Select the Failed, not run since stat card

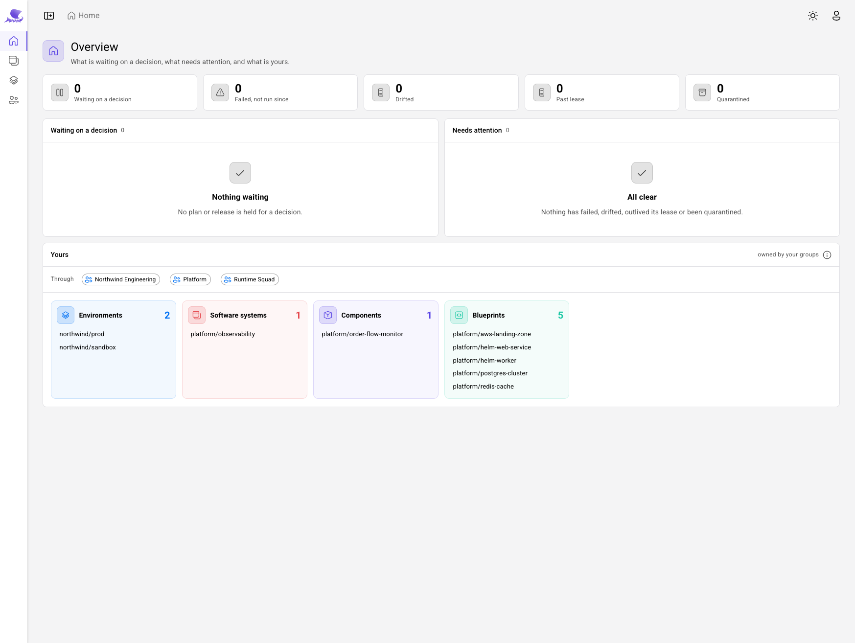(280, 92)
